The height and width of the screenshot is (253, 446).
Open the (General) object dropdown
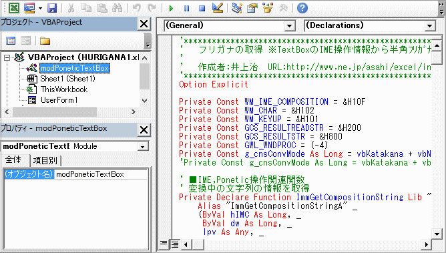(x=289, y=26)
